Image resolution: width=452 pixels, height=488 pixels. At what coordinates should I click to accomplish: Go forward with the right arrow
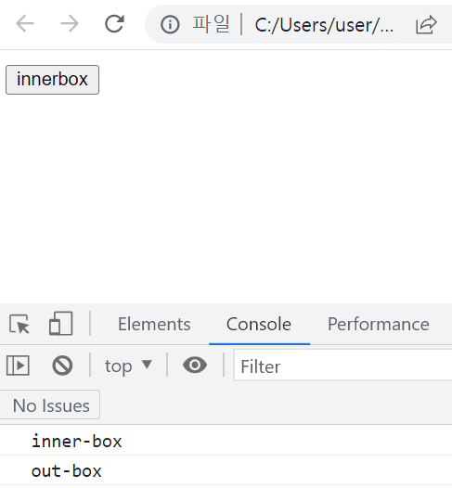click(70, 23)
